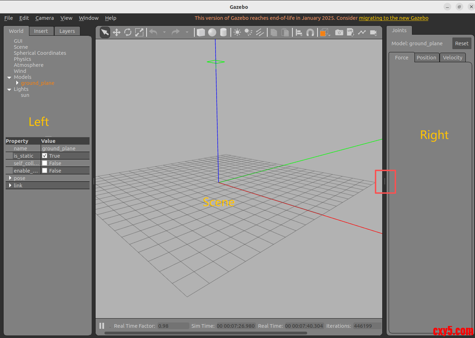
Task: Uncheck the is_static checkbox
Action: (45, 156)
